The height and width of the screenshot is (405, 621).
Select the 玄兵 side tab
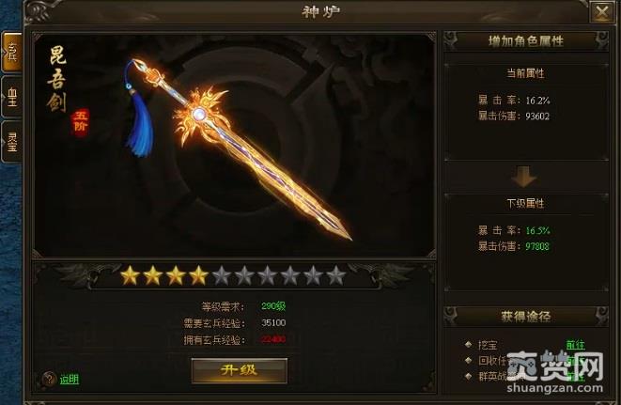[x=12, y=53]
